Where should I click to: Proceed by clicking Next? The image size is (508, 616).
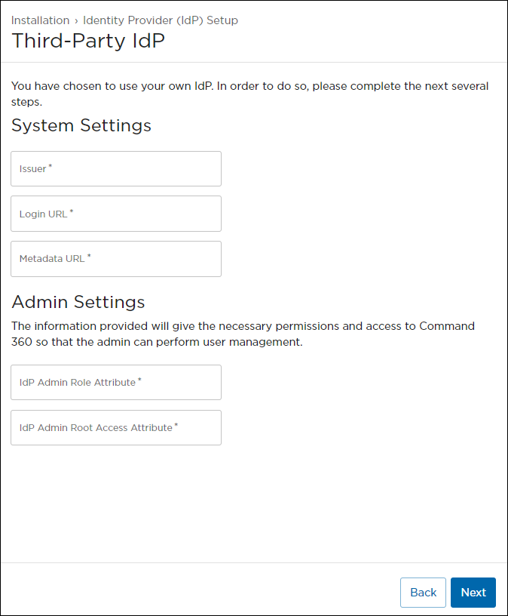coord(473,593)
